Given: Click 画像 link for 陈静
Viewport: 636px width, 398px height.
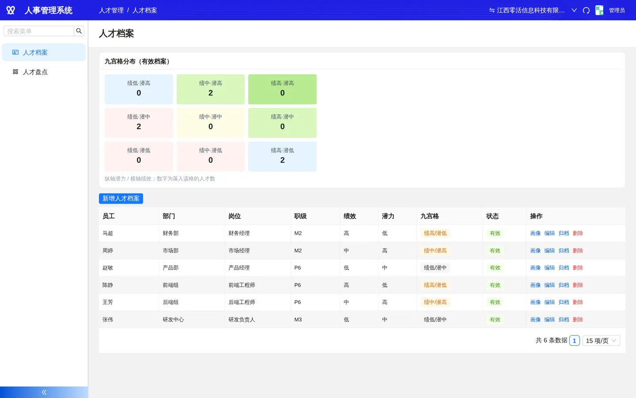Looking at the screenshot, I should pos(535,285).
